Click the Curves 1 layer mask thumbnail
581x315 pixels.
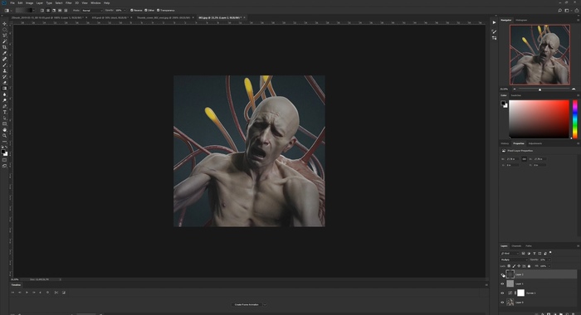(x=521, y=293)
